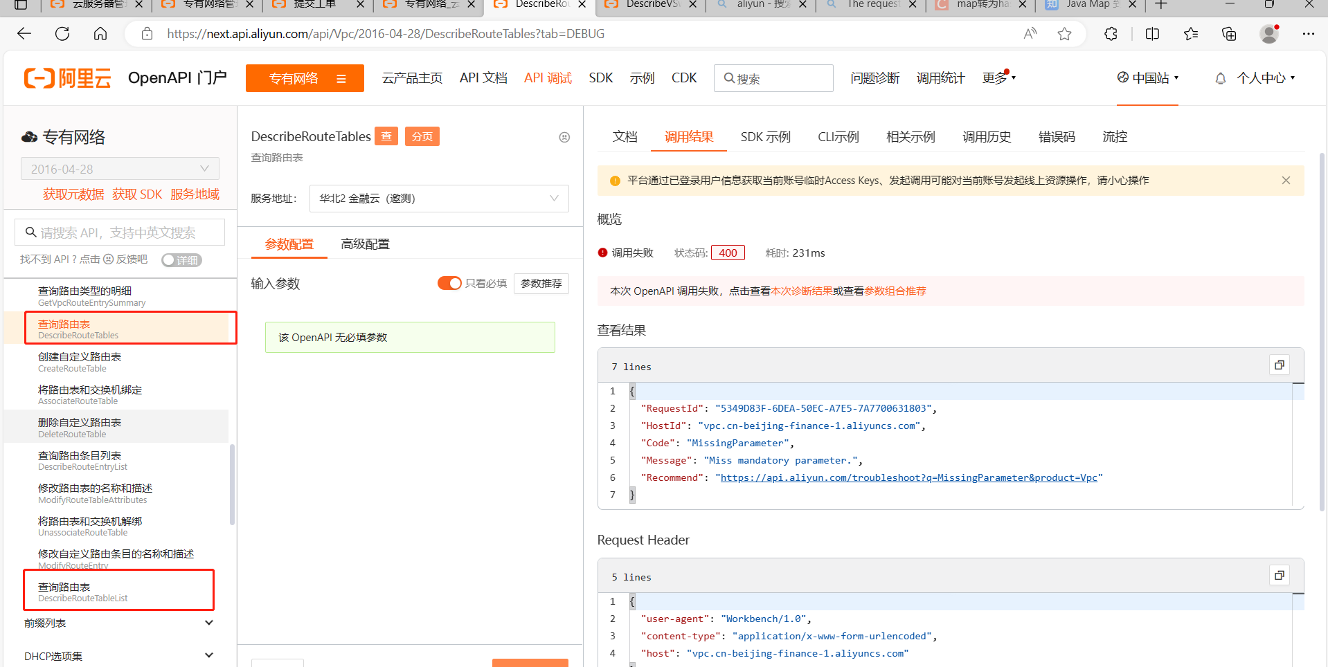Copy the Request Header JSON
Screen dimensions: 1328x667
coord(1280,575)
